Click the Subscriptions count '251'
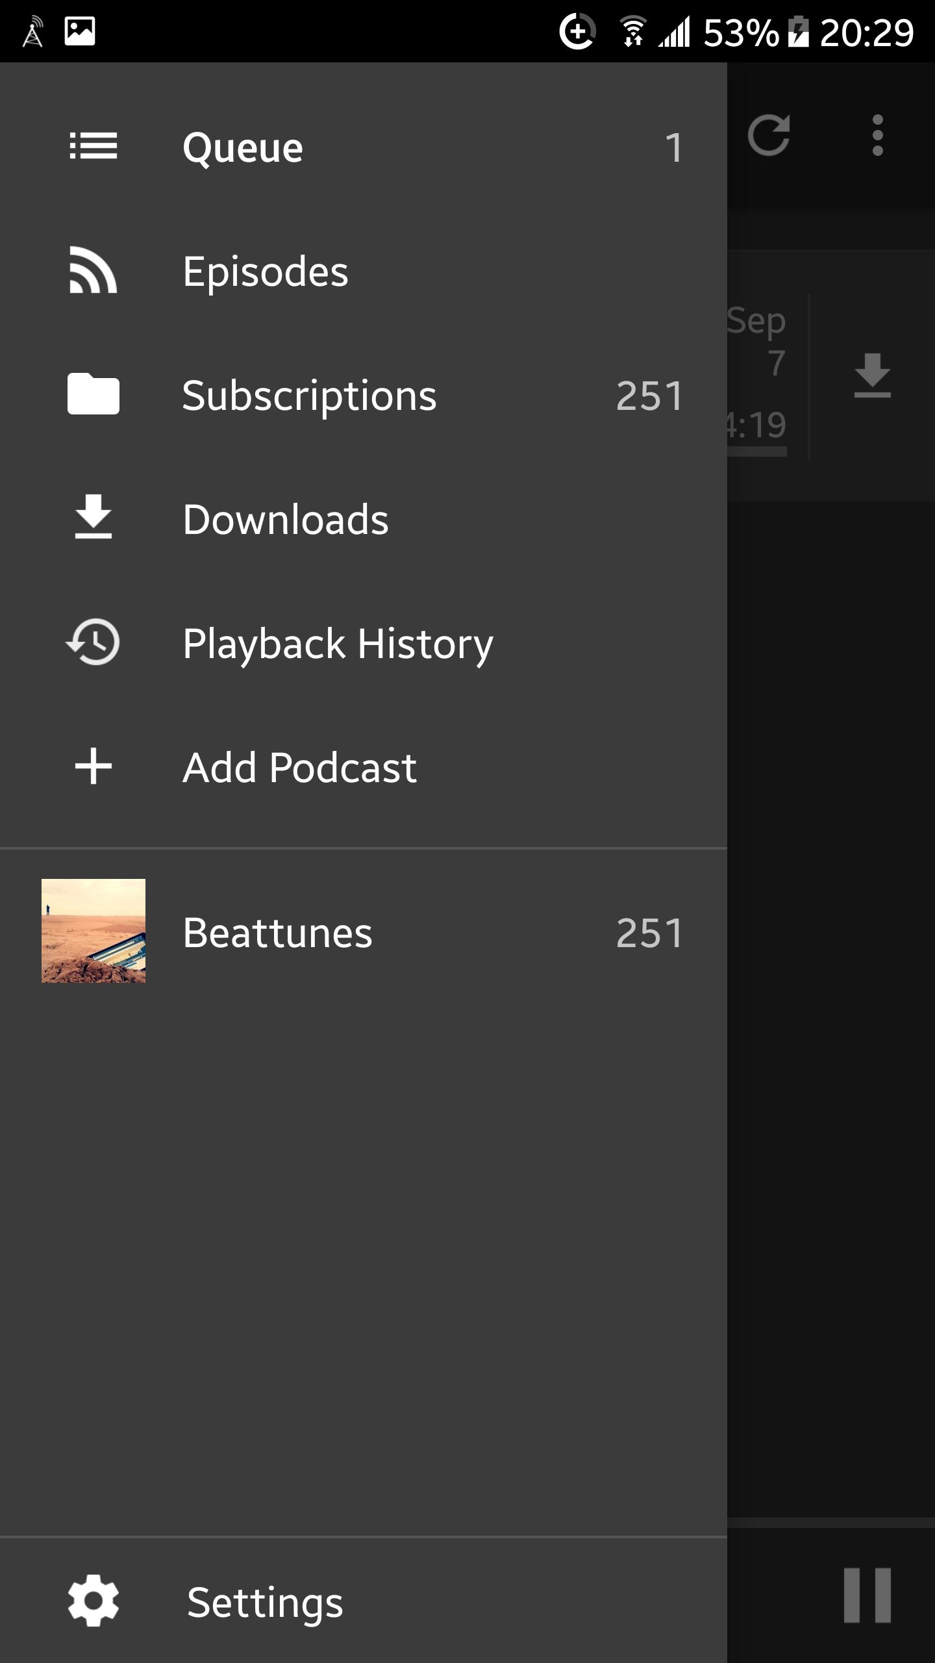This screenshot has width=935, height=1663. pos(649,396)
